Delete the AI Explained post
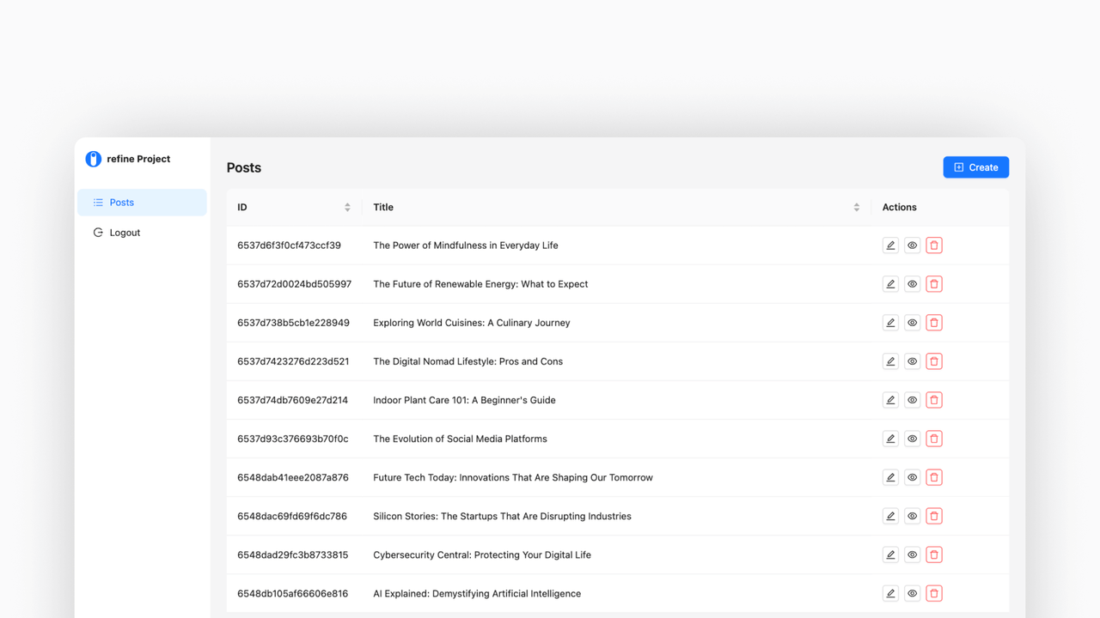Image resolution: width=1100 pixels, height=618 pixels. point(934,593)
